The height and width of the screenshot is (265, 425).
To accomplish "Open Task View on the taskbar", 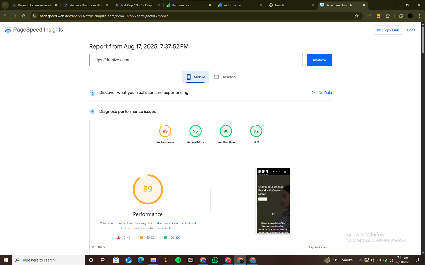I will click(x=103, y=260).
